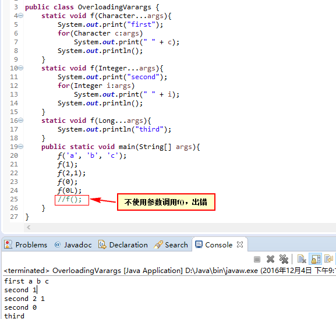
Task: Click System.out.println(); on line 8
Action: click(x=100, y=51)
